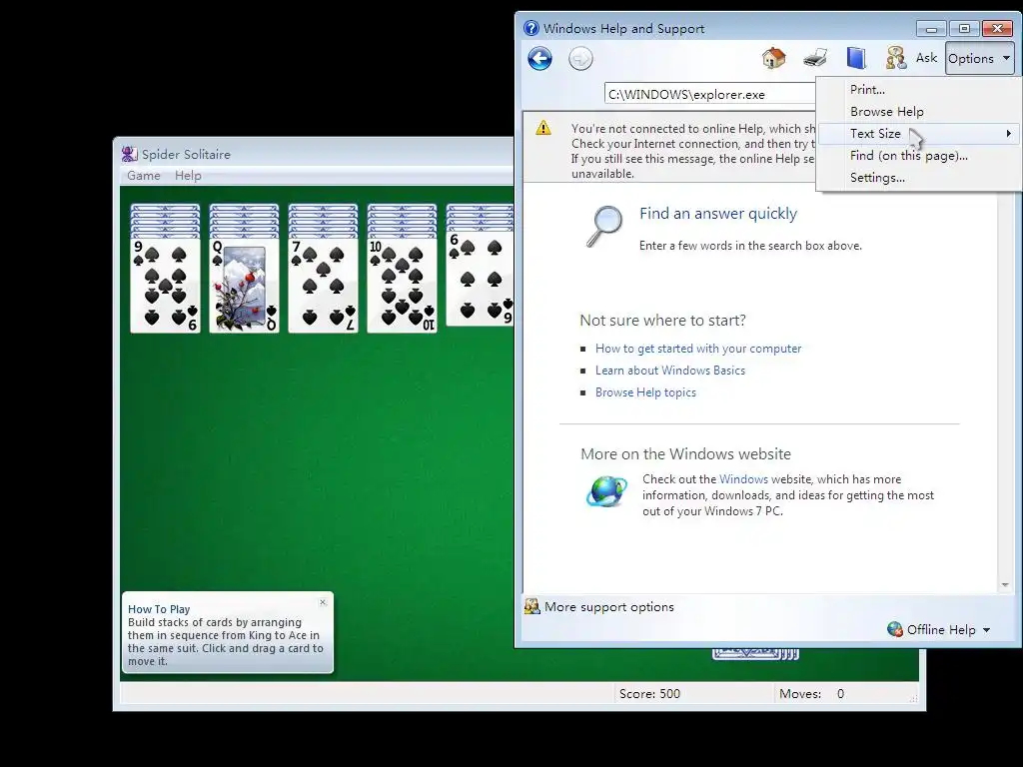Click the Not sure where to start? heading
Screen dimensions: 1023x767
point(663,321)
